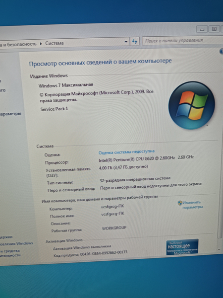Click the refresh icon beside address bar

pyautogui.click(x=135, y=41)
